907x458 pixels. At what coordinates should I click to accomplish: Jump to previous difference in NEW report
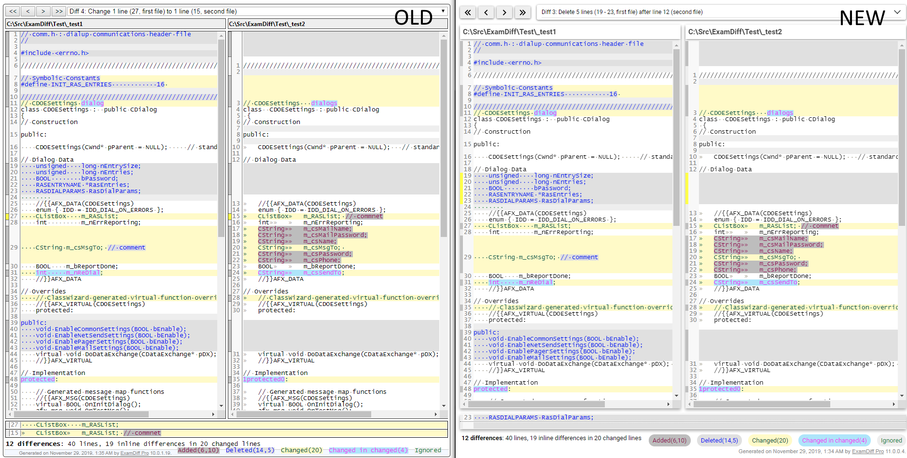pos(486,12)
